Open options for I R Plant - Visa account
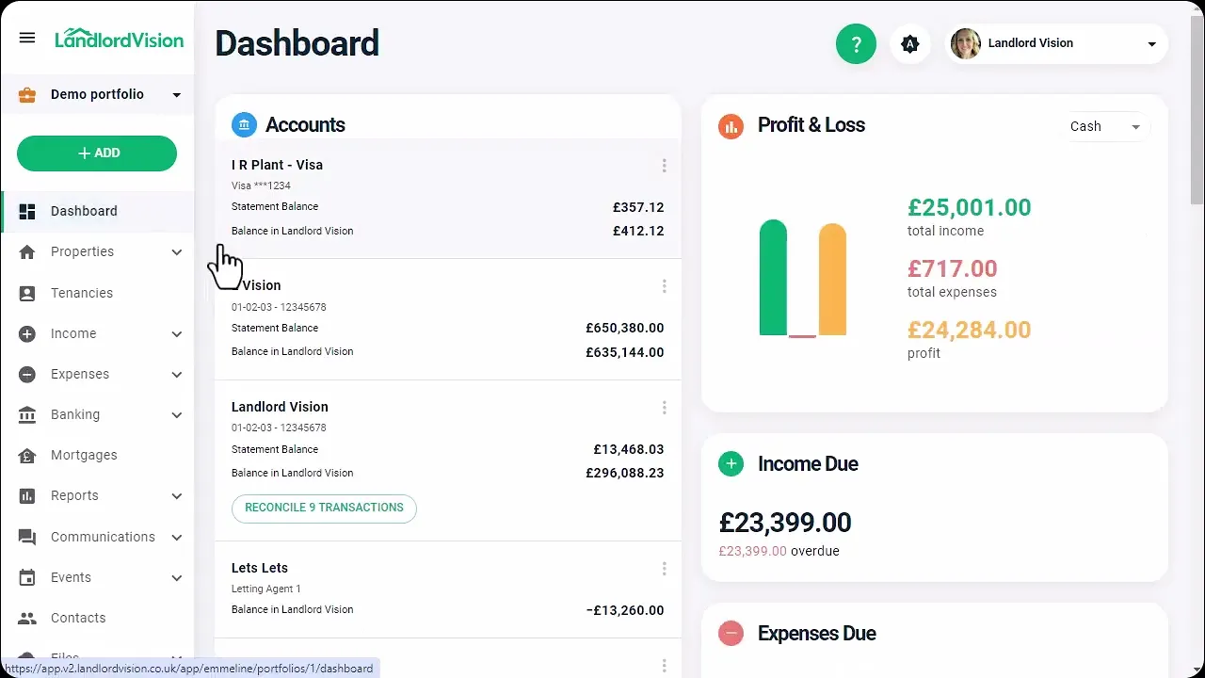1205x678 pixels. [664, 166]
